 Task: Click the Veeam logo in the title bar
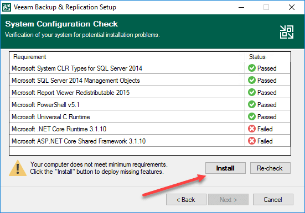(7, 7)
